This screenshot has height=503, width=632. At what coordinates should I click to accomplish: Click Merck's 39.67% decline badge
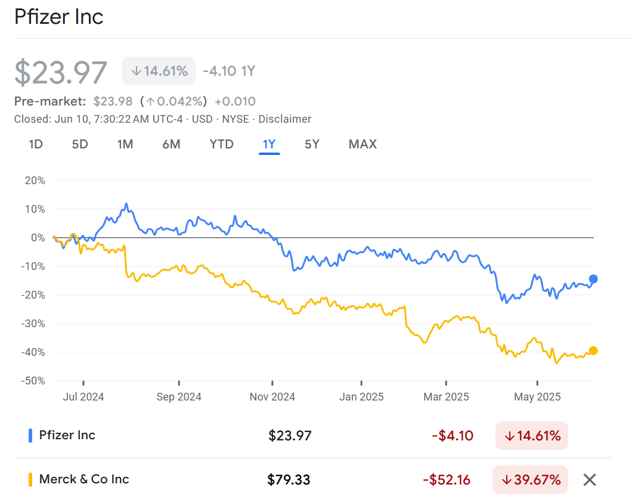[x=530, y=480]
